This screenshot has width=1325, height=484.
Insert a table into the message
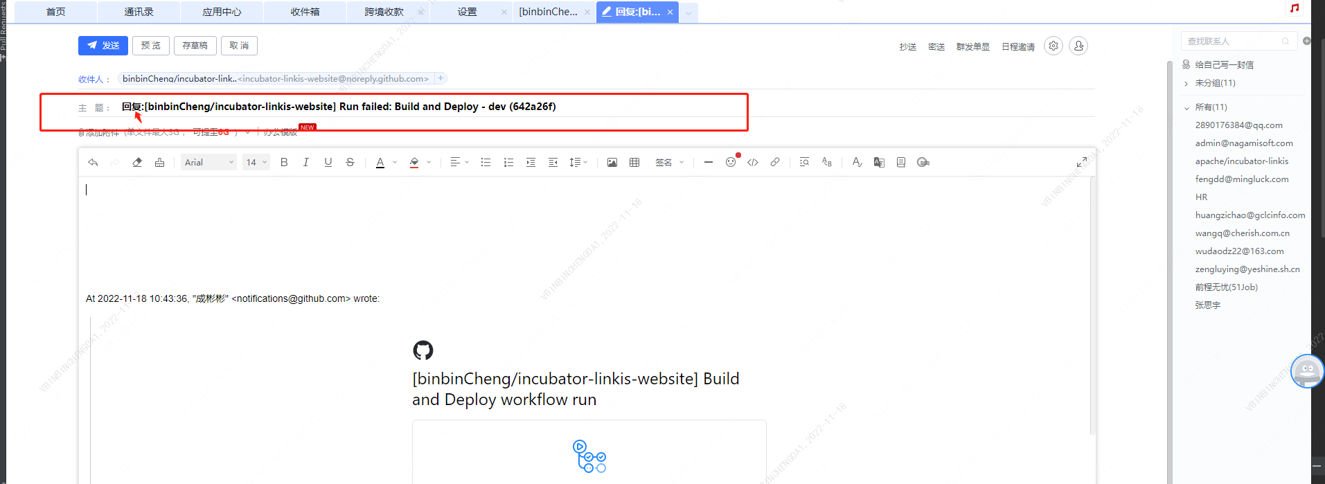point(634,162)
